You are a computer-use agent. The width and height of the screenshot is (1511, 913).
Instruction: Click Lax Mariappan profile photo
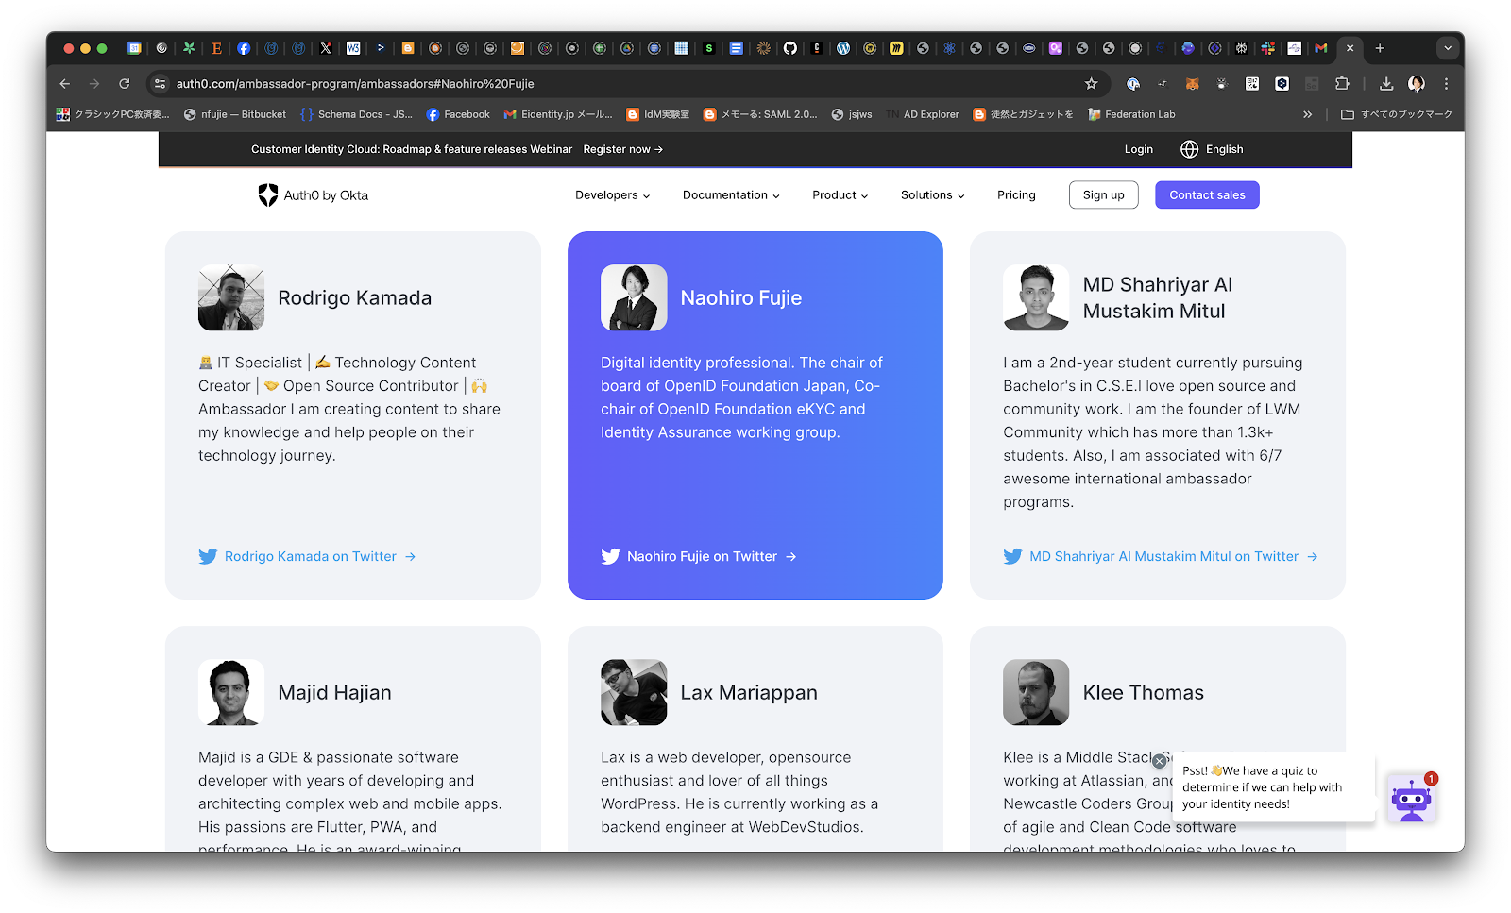[634, 692]
